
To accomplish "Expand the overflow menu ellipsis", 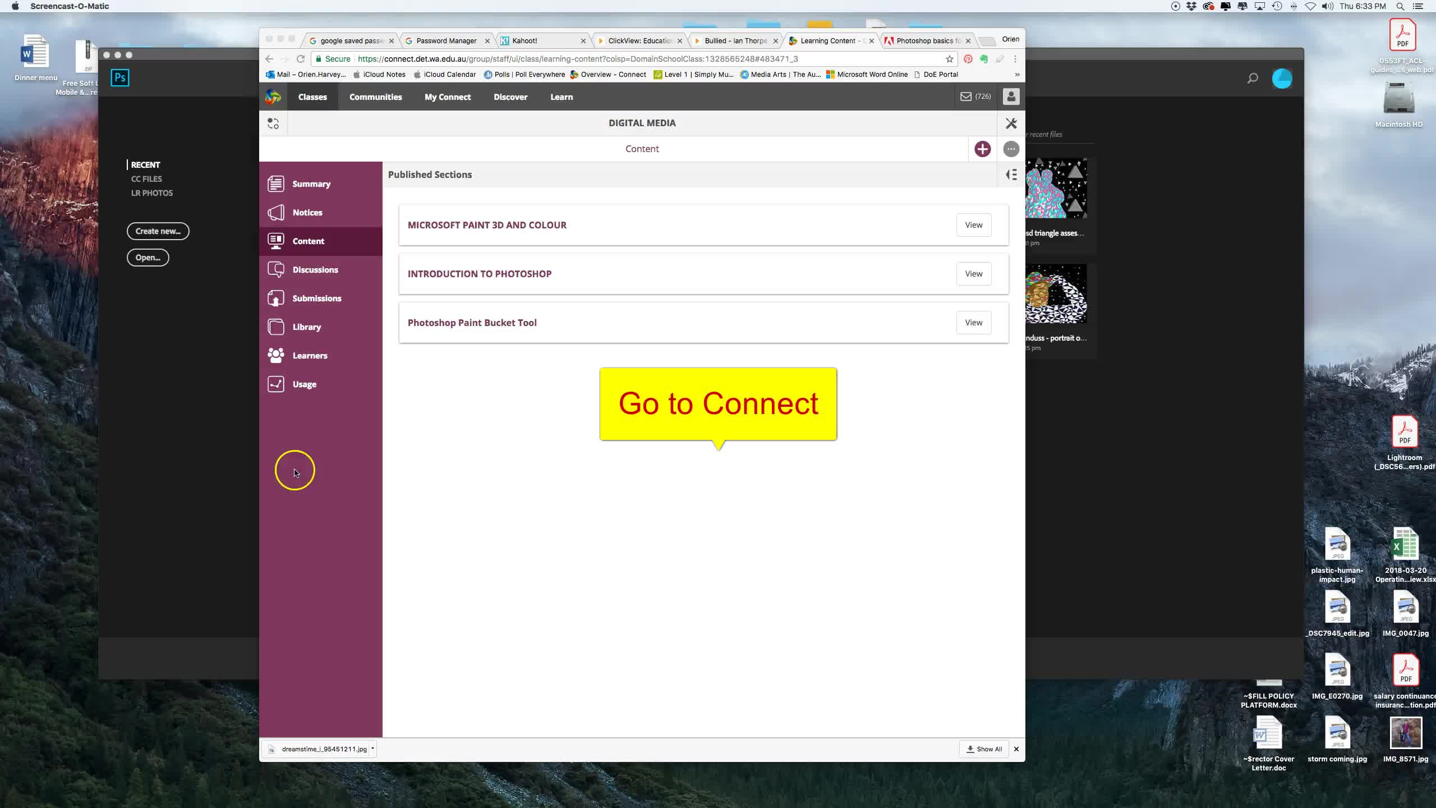I will coord(1011,148).
